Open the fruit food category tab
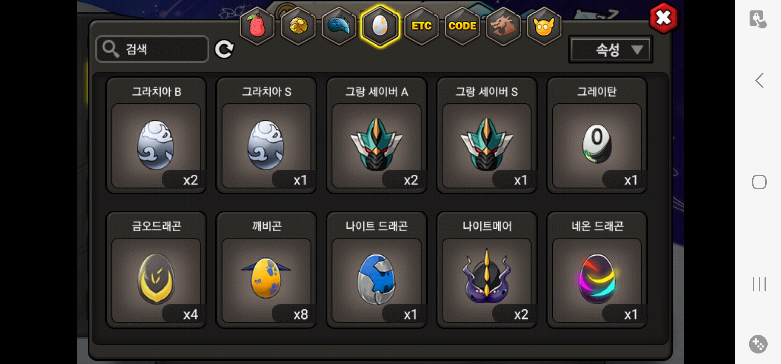This screenshot has height=364, width=781. click(x=257, y=26)
